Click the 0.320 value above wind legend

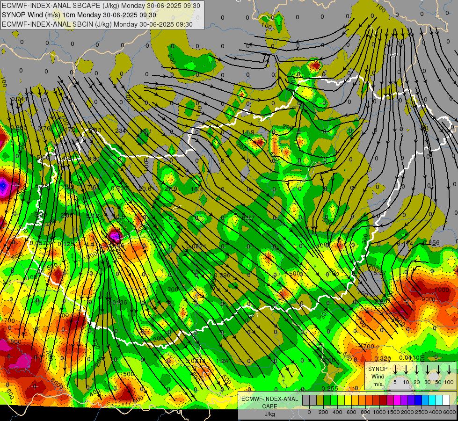(382, 358)
